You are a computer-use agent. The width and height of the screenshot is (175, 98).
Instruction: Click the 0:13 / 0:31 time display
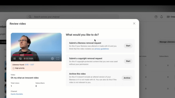point(28,59)
